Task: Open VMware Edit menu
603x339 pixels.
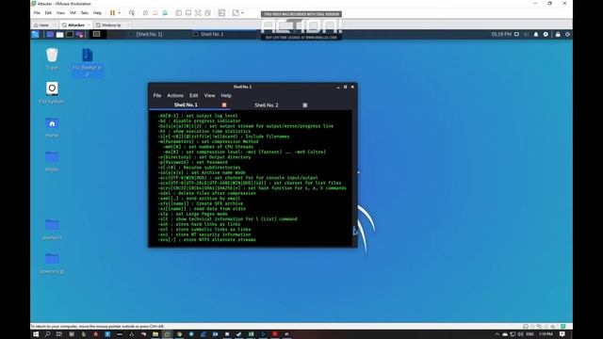Action: pyautogui.click(x=48, y=12)
